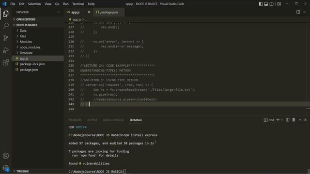Close the terminal panel
This screenshot has width=310, height=174.
coord(306,120)
